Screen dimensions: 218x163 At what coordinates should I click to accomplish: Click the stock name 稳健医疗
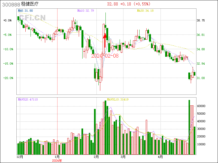click(x=30, y=4)
